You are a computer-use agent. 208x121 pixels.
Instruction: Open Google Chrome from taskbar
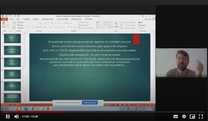[x=33, y=109]
